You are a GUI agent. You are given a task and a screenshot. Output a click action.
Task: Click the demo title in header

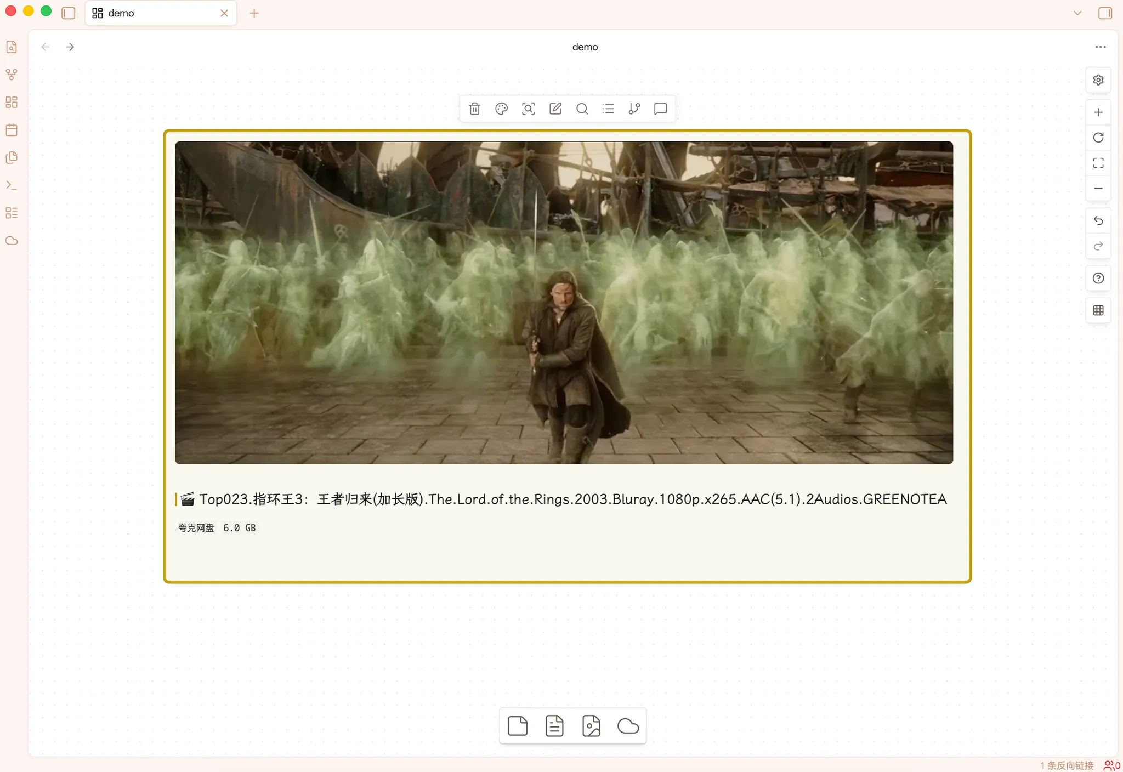click(585, 47)
